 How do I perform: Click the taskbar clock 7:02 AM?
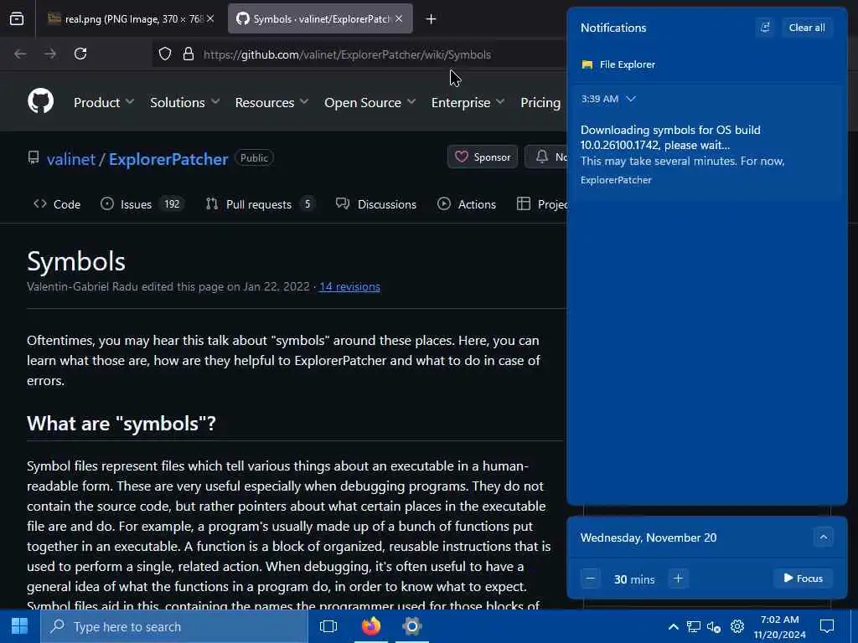pos(780,626)
